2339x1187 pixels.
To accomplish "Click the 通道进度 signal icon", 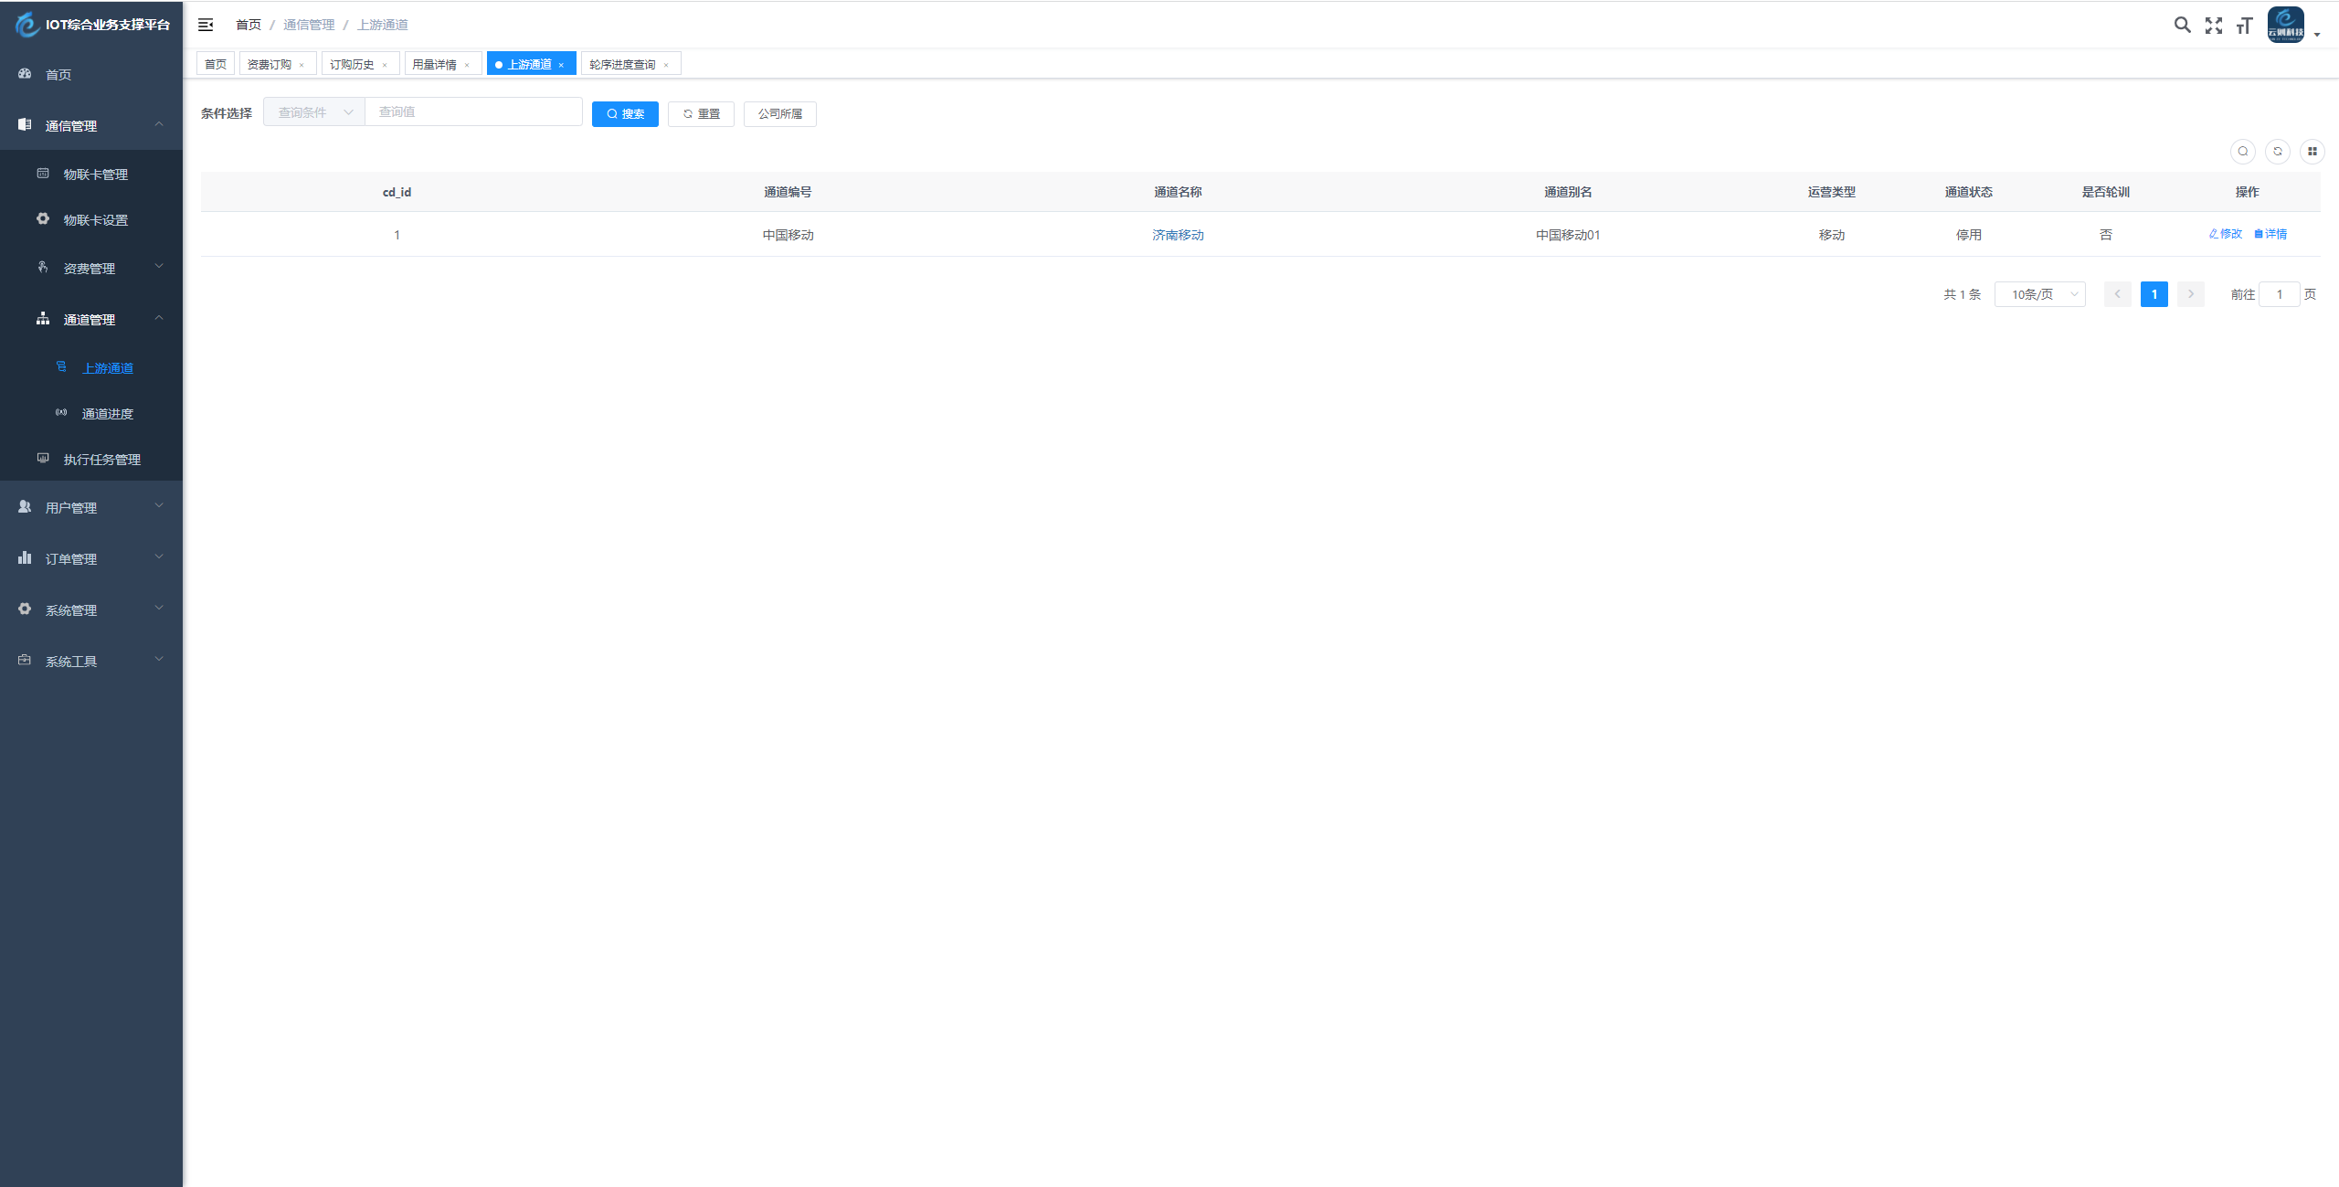I will [x=61, y=412].
